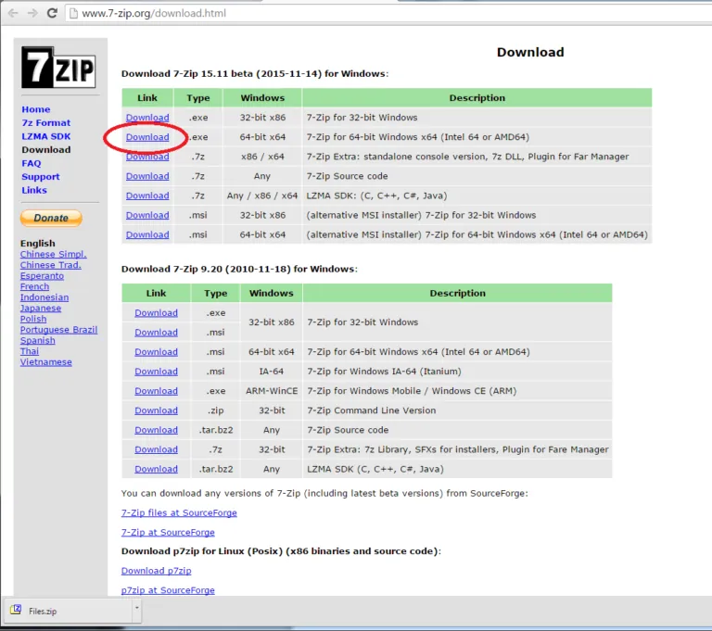Click the browser back arrow
Screen dimensions: 712x631
pyautogui.click(x=13, y=13)
